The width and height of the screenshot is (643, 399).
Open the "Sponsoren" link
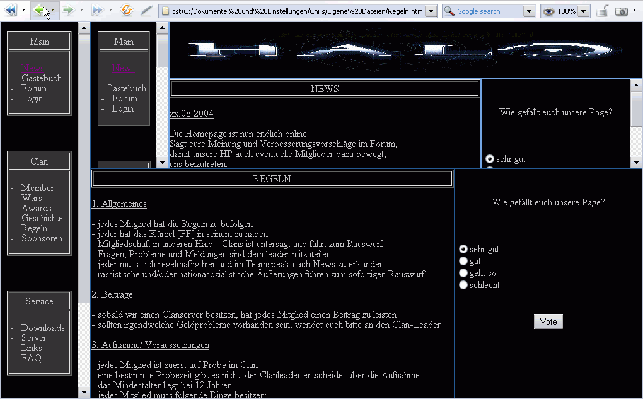click(x=42, y=238)
